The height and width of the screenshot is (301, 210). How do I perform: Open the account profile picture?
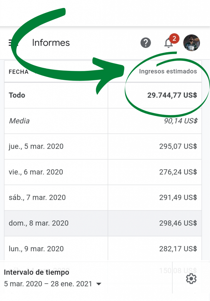(x=192, y=43)
